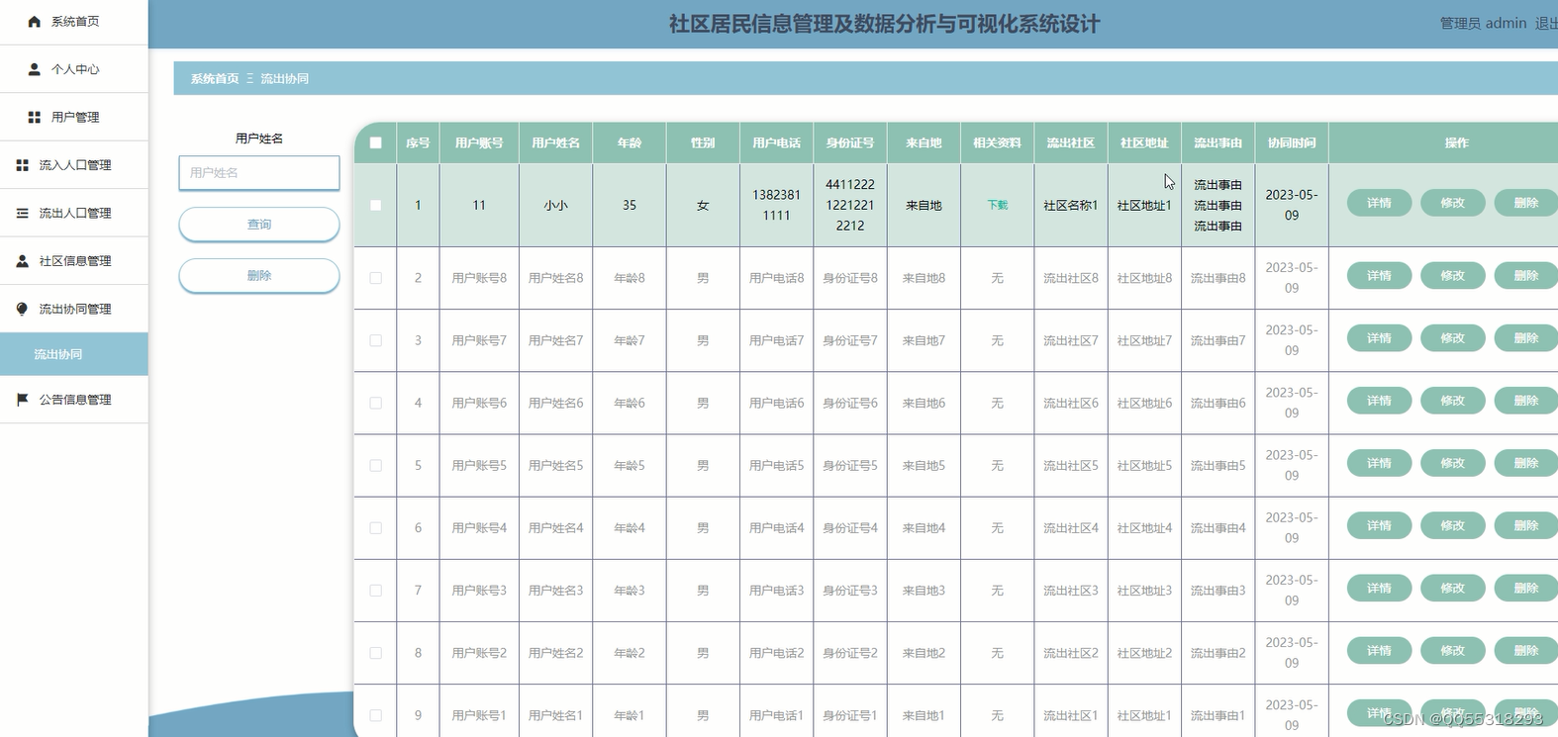The height and width of the screenshot is (737, 1558).
Task: Open 详情 for row 用户账号7
Action: click(1380, 338)
